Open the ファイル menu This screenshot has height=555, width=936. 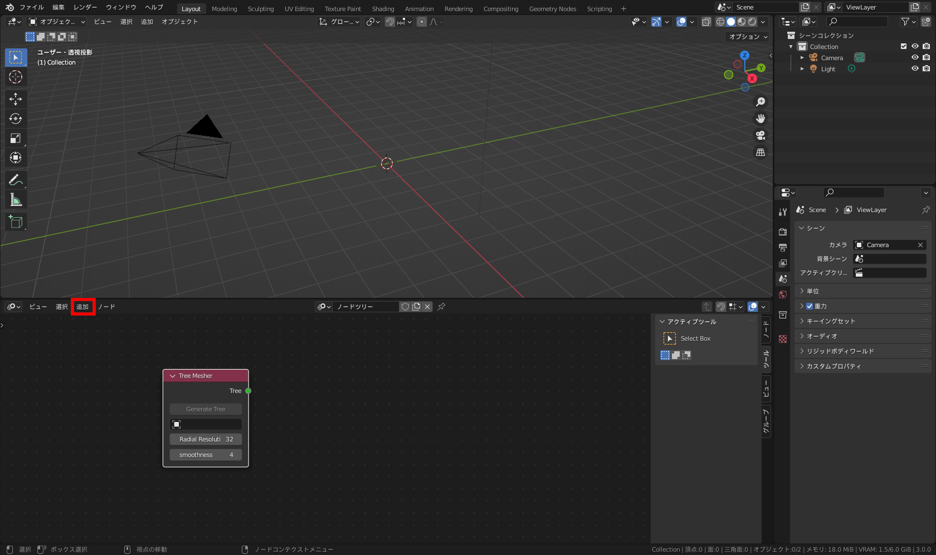[x=32, y=7]
